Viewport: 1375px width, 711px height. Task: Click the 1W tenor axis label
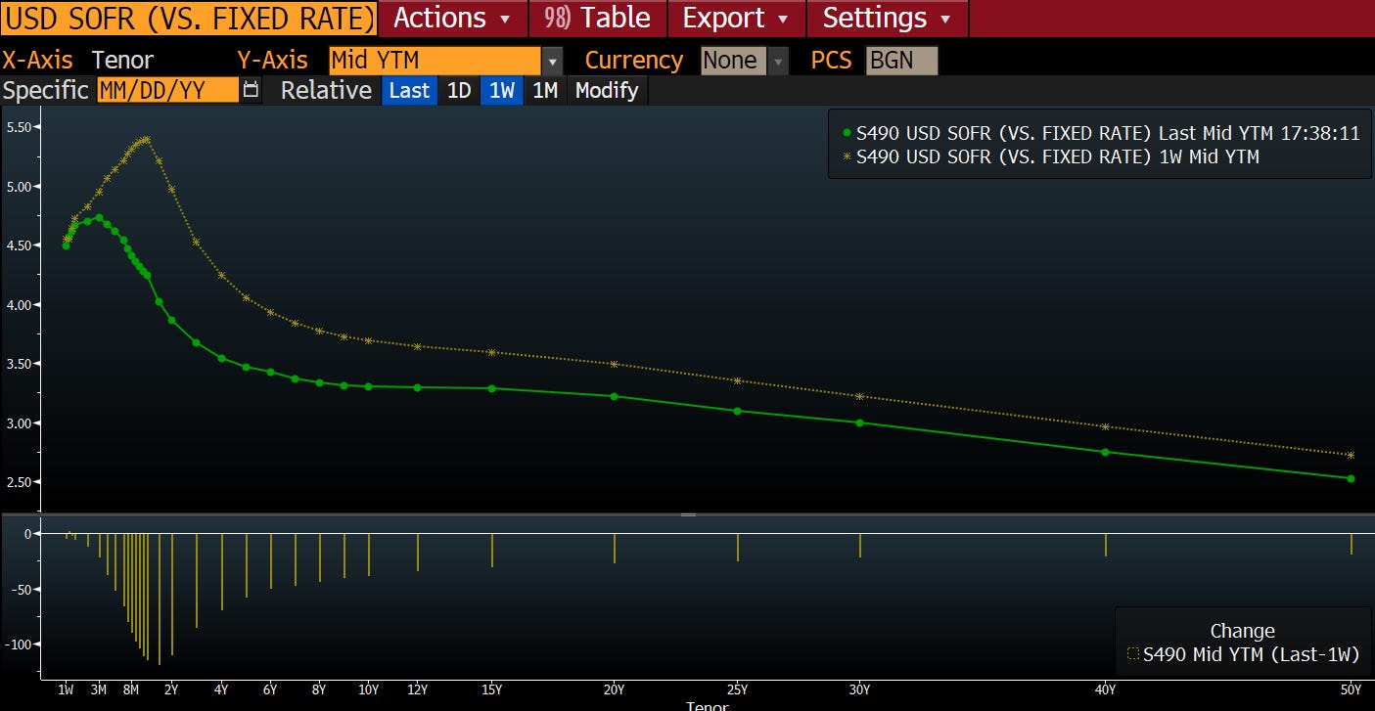click(66, 689)
